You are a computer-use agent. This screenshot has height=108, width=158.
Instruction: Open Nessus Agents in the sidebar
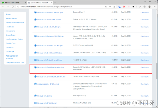pyautogui.click(x=11, y=18)
